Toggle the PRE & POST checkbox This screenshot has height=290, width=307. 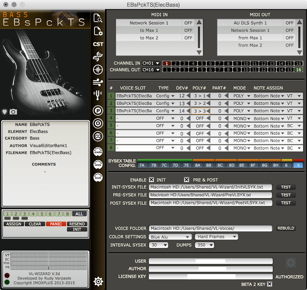coord(187,179)
